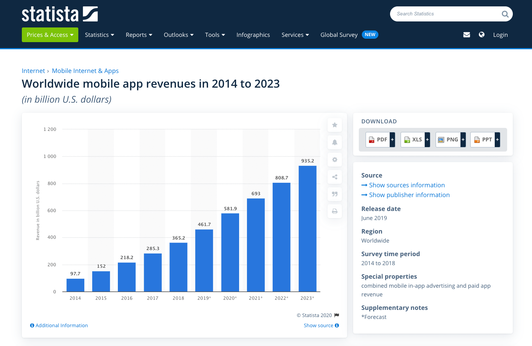Click the globe language icon in header
532x346 pixels.
[482, 35]
